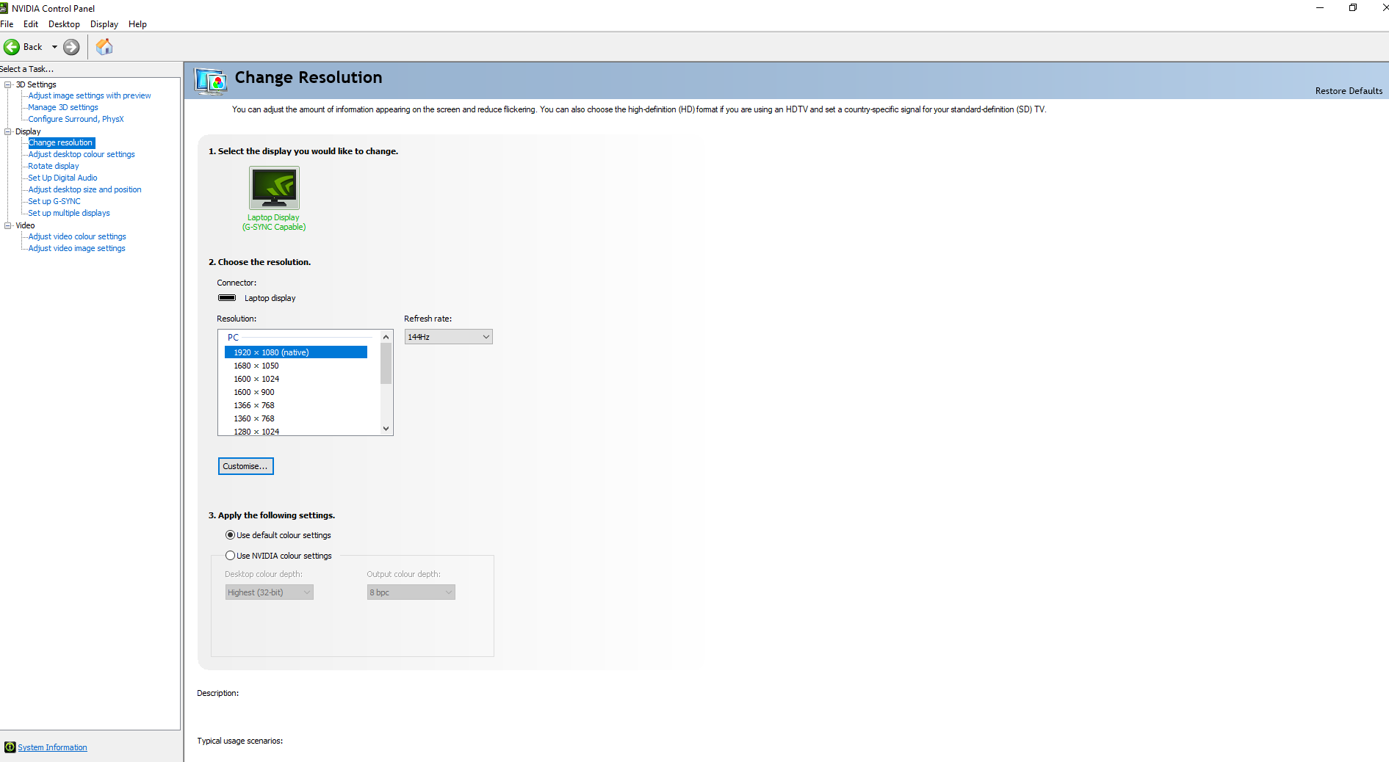This screenshot has height=762, width=1389.
Task: Open the Help menu
Action: pyautogui.click(x=137, y=24)
